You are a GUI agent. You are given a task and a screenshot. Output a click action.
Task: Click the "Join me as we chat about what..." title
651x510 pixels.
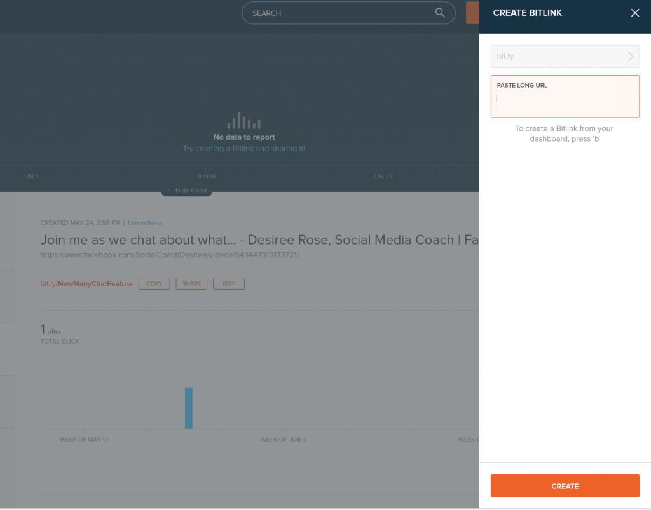pos(259,239)
